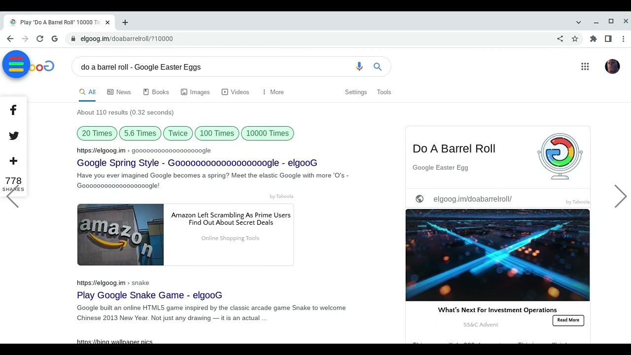Click the Read More button
The image size is (631, 355).
(568, 320)
